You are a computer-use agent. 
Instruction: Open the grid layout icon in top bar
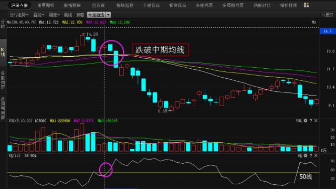(306, 5)
